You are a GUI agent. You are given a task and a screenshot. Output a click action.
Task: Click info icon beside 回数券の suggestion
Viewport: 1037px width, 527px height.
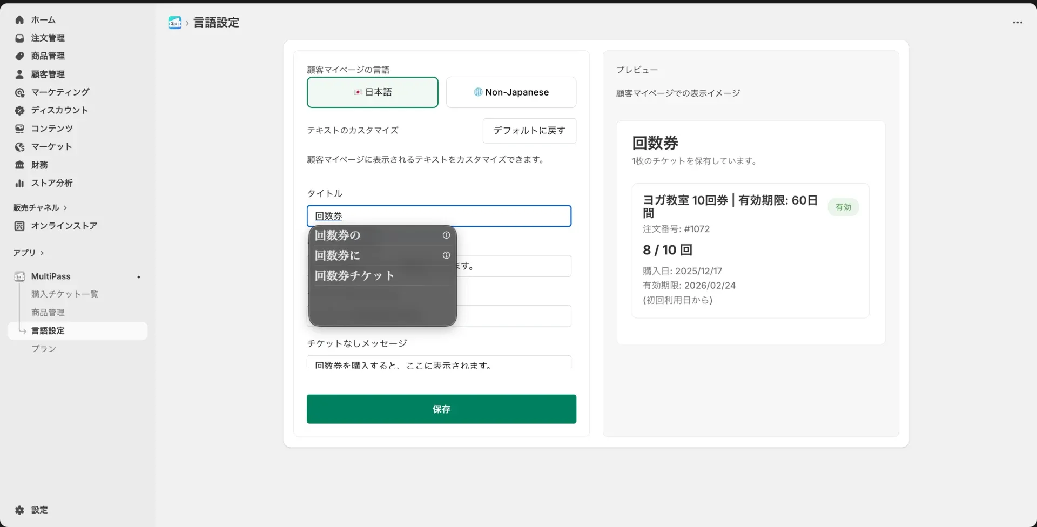(446, 235)
